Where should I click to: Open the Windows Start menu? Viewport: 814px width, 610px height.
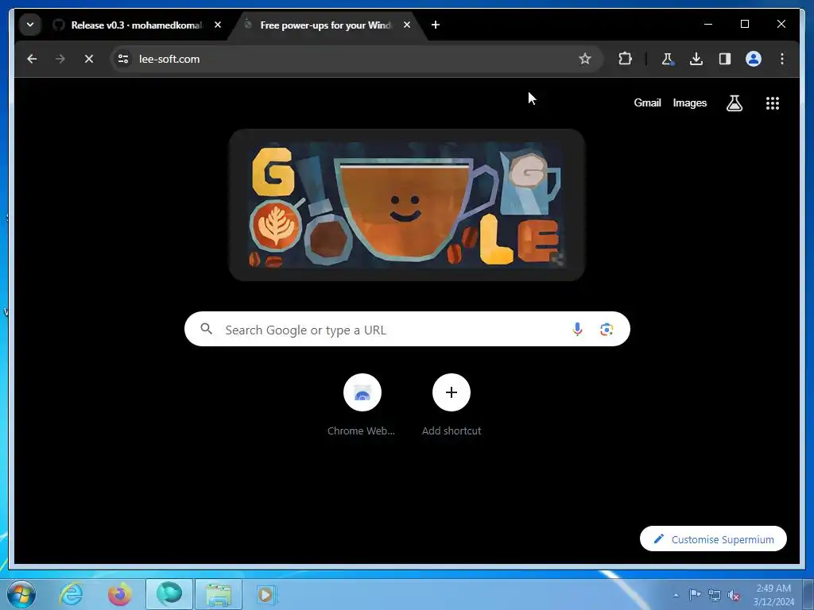(21, 594)
